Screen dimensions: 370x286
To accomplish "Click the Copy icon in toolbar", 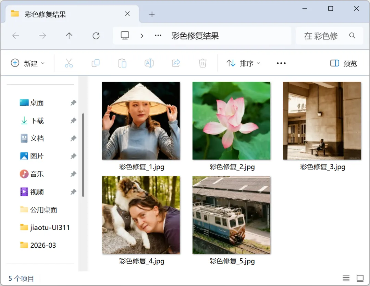I will 96,63.
